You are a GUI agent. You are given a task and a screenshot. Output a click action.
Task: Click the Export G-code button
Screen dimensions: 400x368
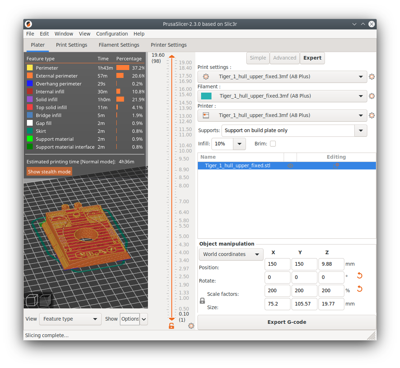point(287,322)
